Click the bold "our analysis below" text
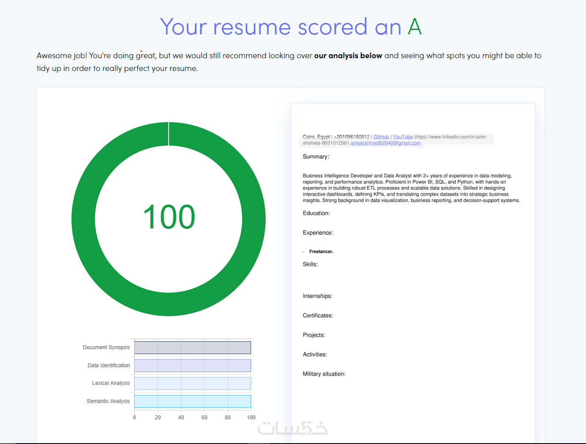 click(348, 56)
